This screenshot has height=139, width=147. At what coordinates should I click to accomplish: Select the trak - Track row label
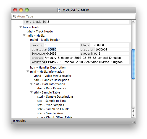[31, 27]
